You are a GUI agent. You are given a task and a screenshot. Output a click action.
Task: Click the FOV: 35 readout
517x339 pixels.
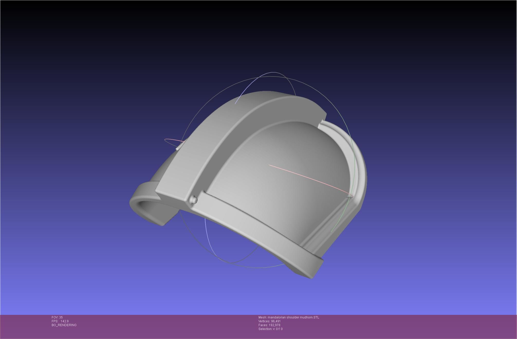point(57,317)
